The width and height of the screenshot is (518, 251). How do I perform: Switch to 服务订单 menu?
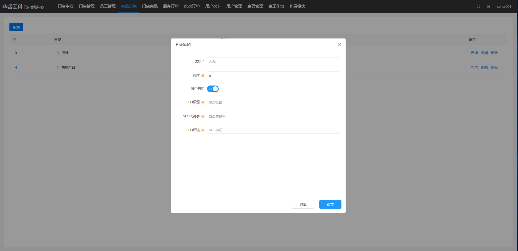(171, 6)
